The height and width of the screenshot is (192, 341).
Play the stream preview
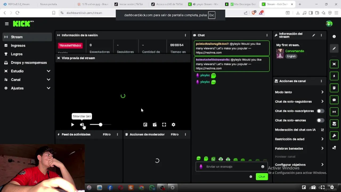coord(72,125)
